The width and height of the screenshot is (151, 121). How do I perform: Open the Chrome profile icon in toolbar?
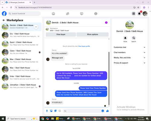tap(144, 8)
